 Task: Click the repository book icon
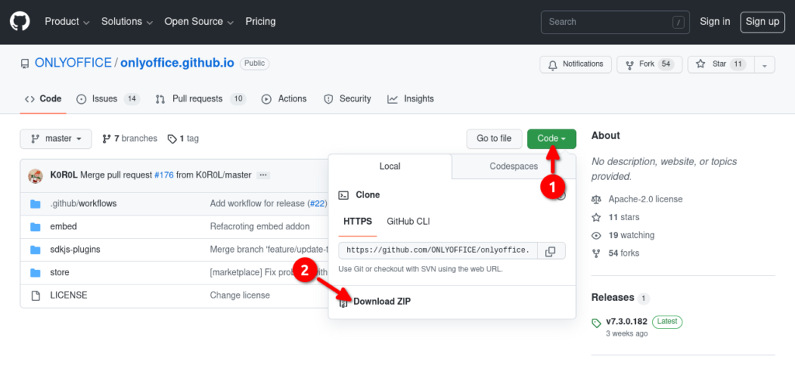coord(25,64)
